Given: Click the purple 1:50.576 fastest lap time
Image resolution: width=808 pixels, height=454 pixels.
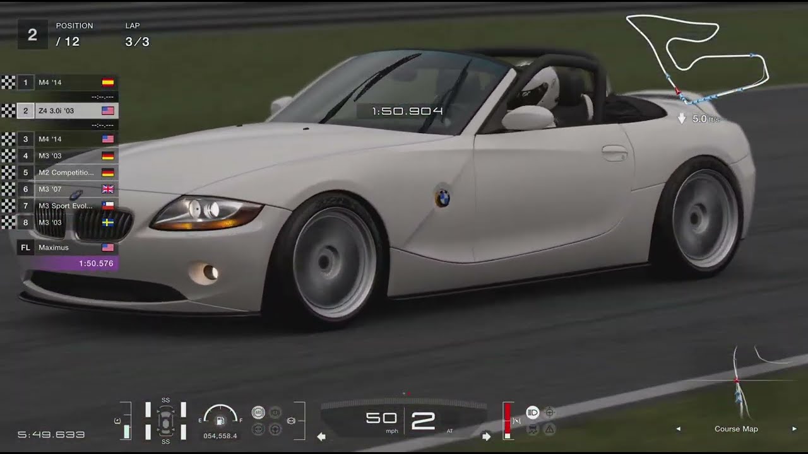Looking at the screenshot, I should coord(96,264).
